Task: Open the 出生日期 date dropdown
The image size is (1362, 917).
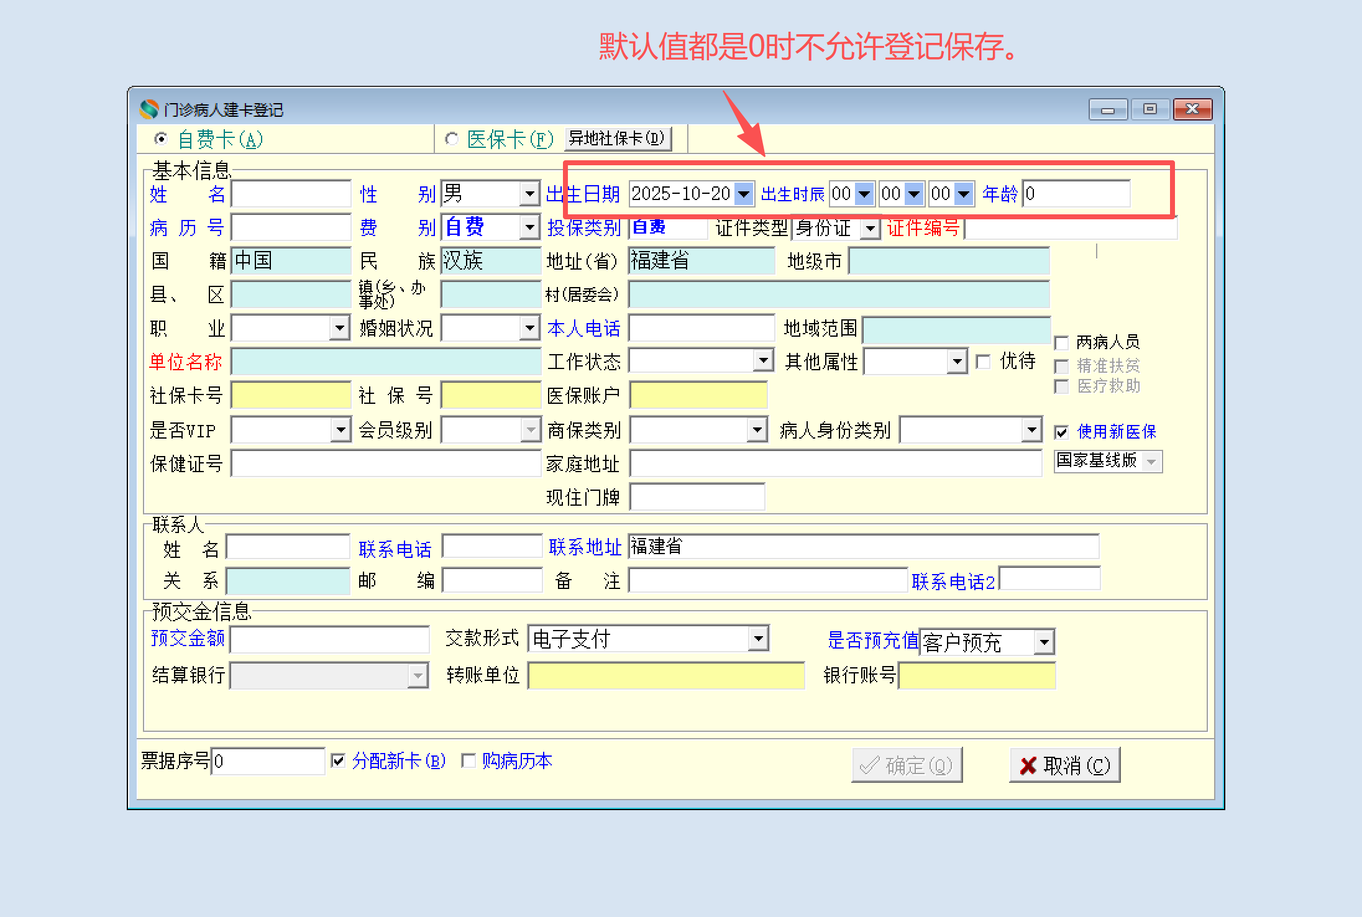Action: pos(744,194)
